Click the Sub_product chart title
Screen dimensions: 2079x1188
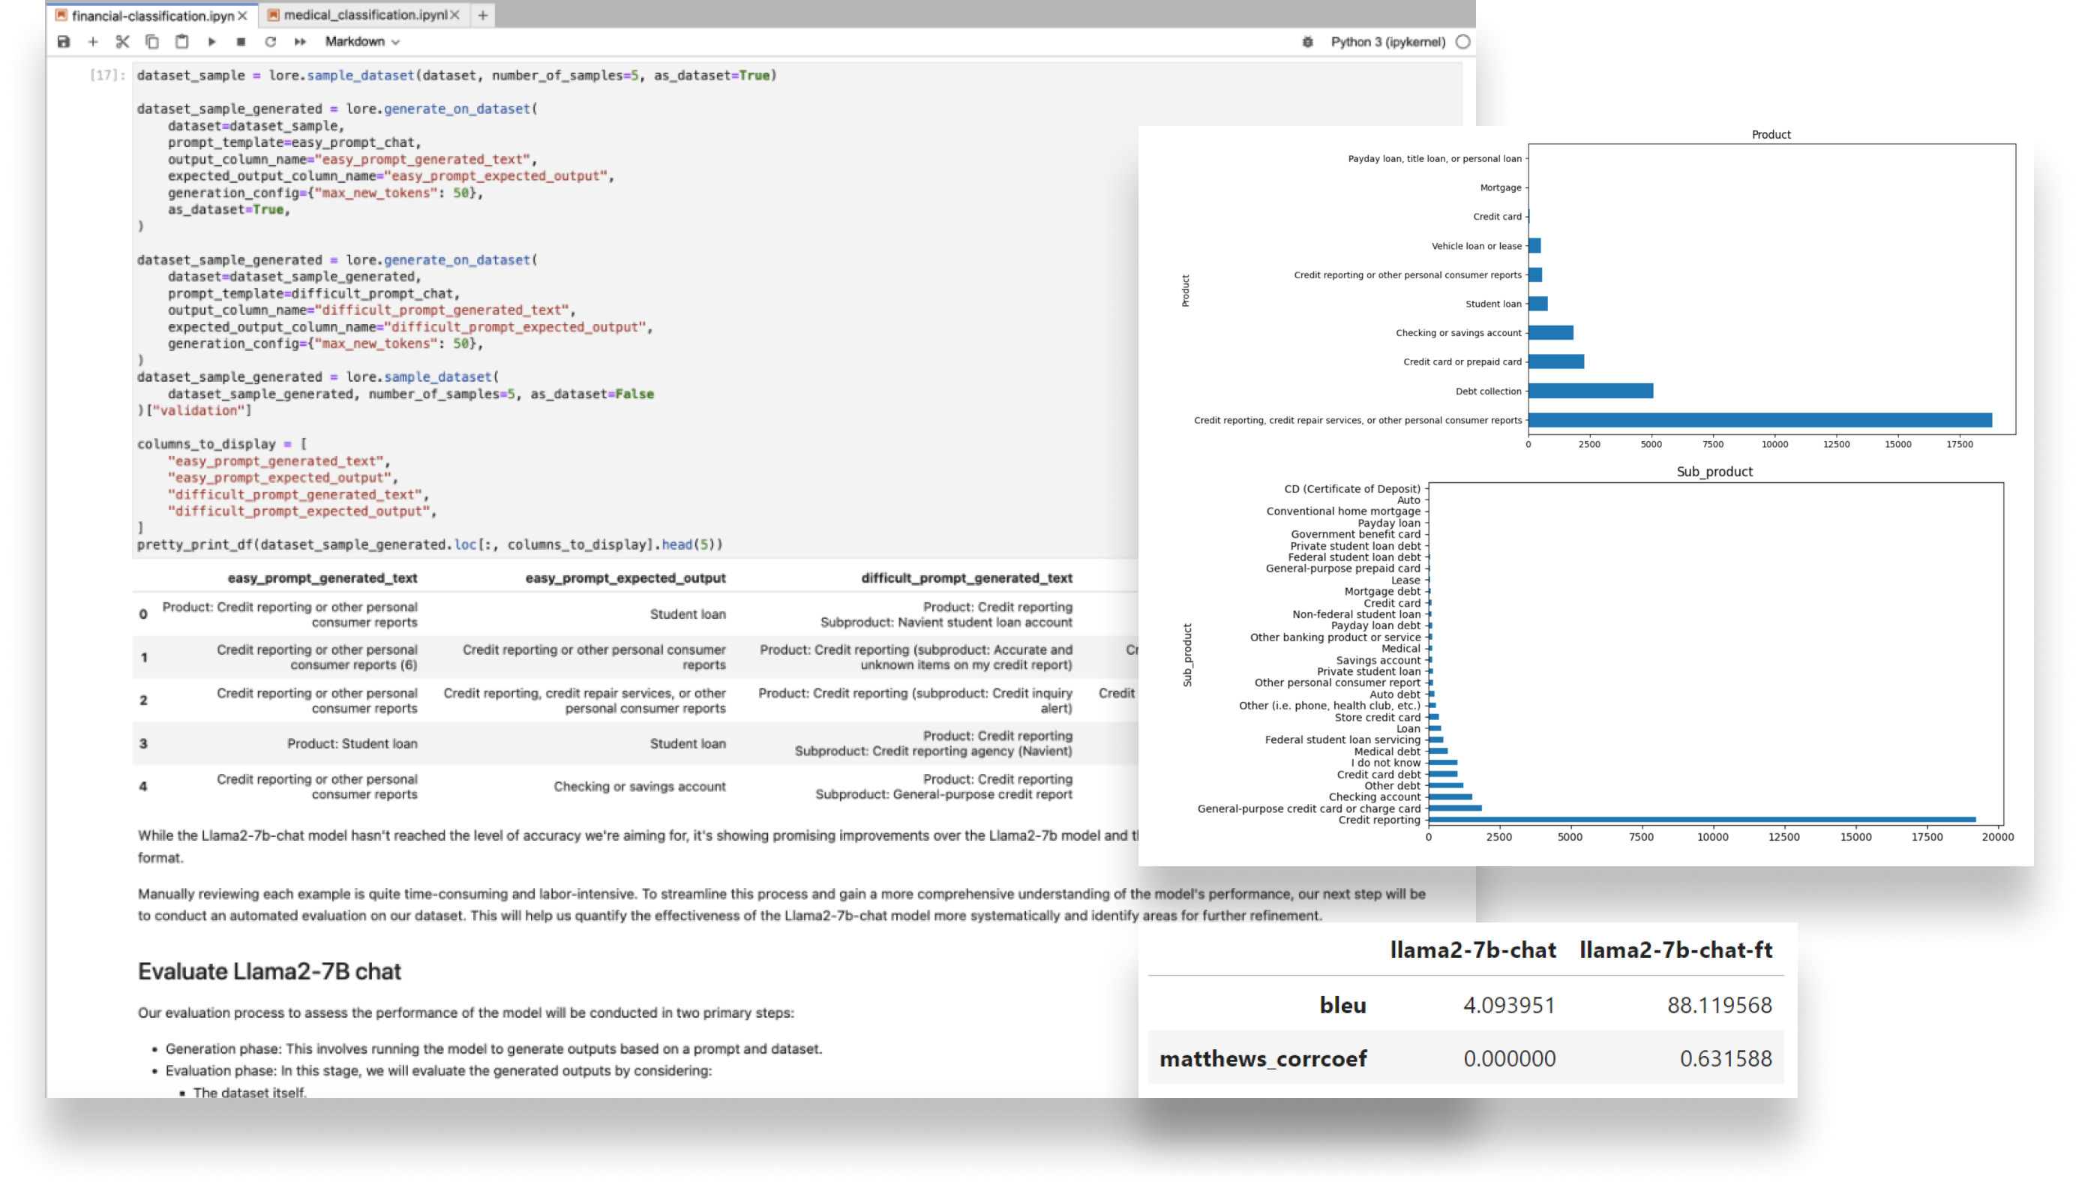(x=1714, y=472)
